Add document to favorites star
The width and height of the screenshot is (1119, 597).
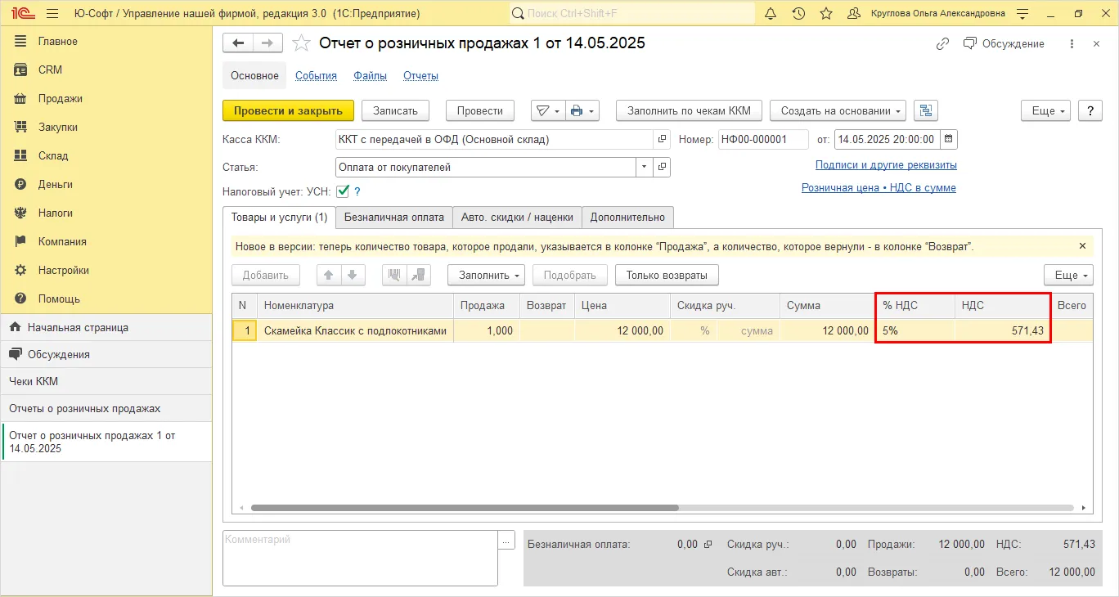coord(301,43)
